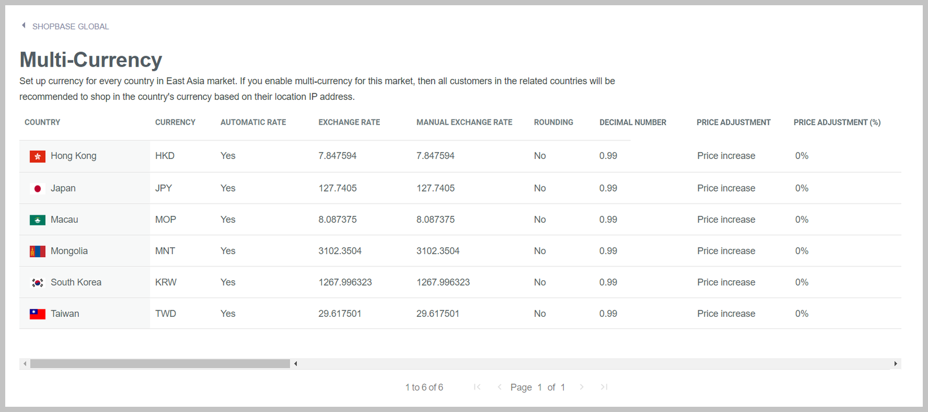Click the back arrow beside Shopbase Global
The width and height of the screenshot is (928, 412).
click(24, 26)
